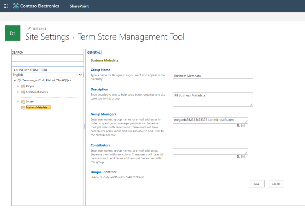305x212 pixels.
Task: Click the Taxonomy term store home icon
Action: pyautogui.click(x=19, y=81)
